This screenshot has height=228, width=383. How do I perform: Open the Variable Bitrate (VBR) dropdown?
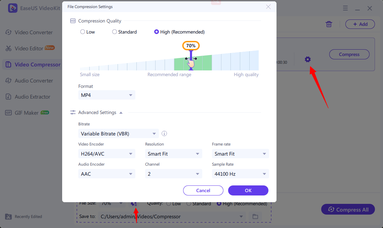pyautogui.click(x=119, y=134)
